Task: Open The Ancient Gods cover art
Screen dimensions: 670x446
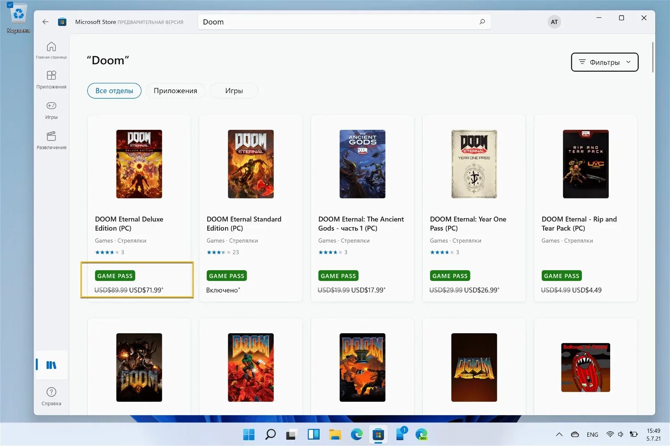Action: 362,164
